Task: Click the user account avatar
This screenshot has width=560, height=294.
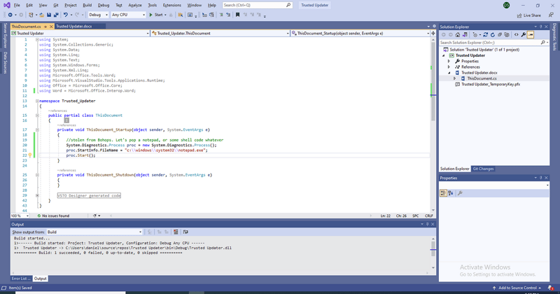Action: tap(506, 5)
